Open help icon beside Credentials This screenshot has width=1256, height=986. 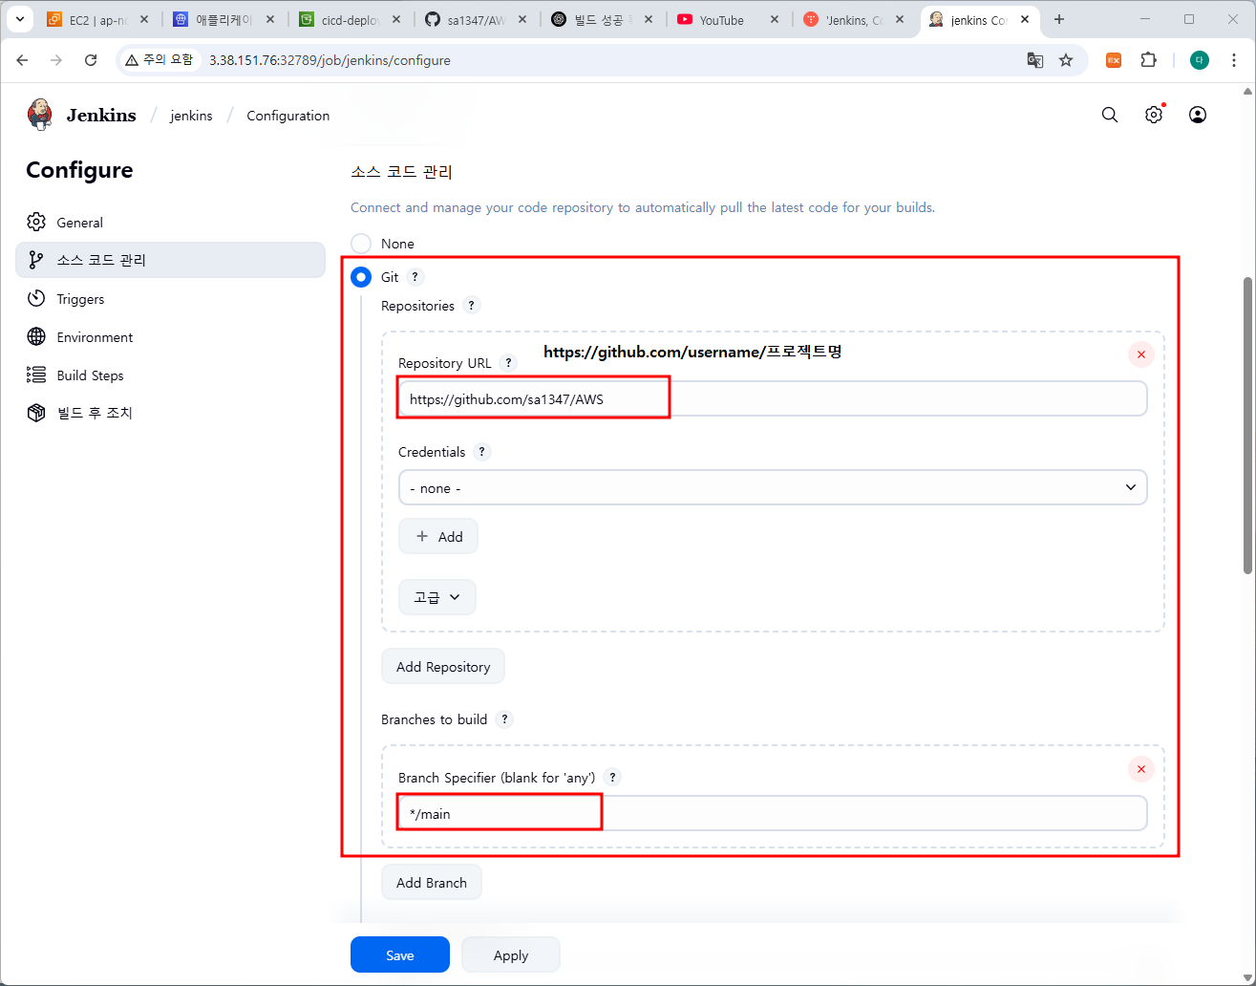482,452
